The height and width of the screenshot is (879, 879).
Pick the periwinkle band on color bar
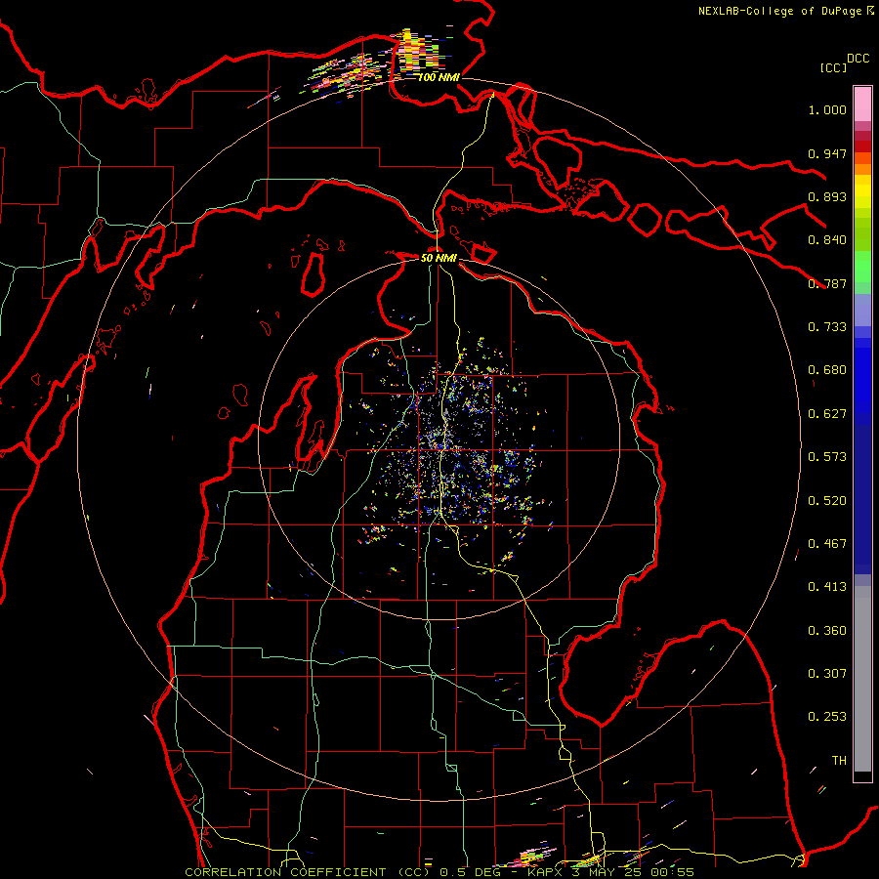pyautogui.click(x=862, y=310)
